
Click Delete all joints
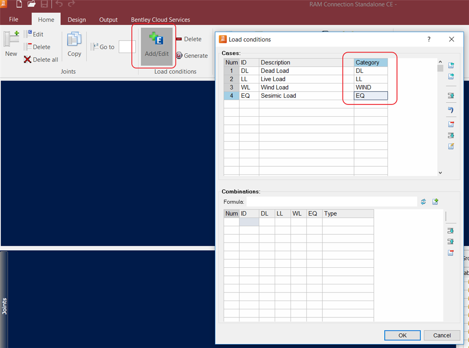[x=41, y=60]
